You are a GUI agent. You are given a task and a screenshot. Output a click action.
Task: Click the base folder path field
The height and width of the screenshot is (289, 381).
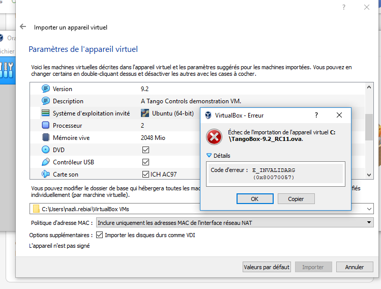point(201,209)
